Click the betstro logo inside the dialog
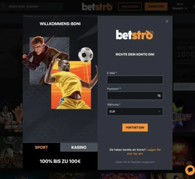Image resolution: width=195 pixels, height=179 pixels. tap(135, 35)
